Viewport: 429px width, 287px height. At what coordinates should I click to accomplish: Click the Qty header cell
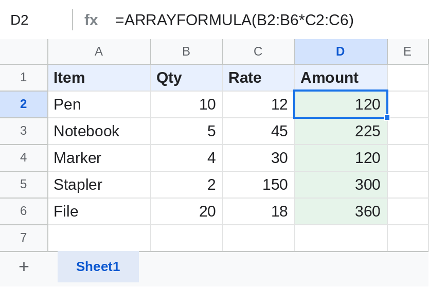tap(187, 78)
